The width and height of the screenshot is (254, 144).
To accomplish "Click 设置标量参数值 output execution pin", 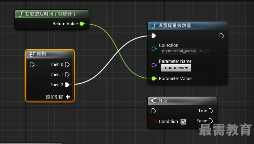I will coord(221,36).
